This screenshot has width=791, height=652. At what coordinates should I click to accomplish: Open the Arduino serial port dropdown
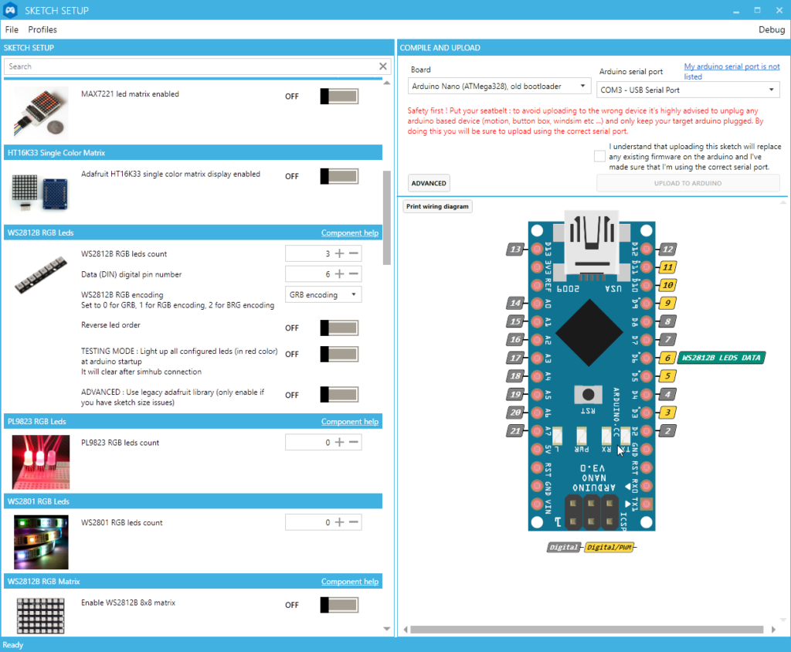click(x=688, y=90)
